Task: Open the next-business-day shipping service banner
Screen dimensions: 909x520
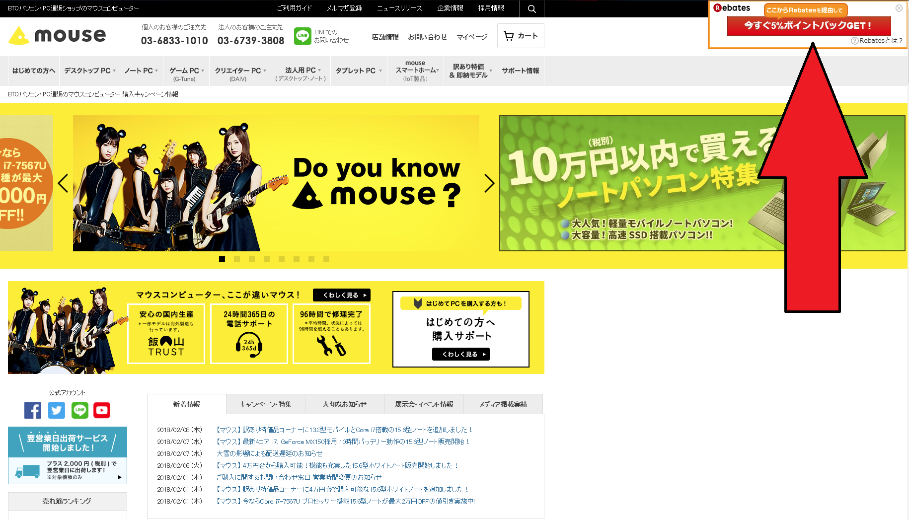Action: tap(68, 455)
